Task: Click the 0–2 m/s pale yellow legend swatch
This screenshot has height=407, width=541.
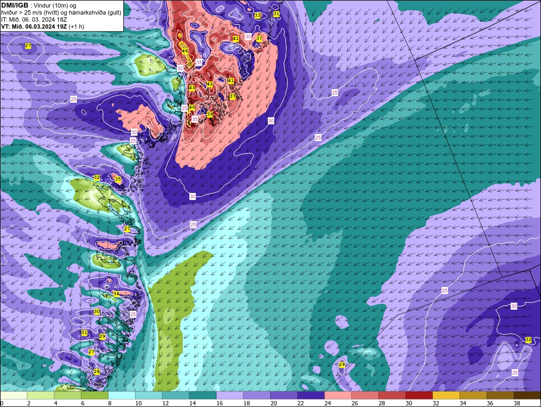Action: 14,395
